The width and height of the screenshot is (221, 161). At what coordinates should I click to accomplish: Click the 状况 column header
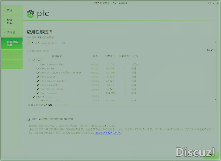point(136,56)
